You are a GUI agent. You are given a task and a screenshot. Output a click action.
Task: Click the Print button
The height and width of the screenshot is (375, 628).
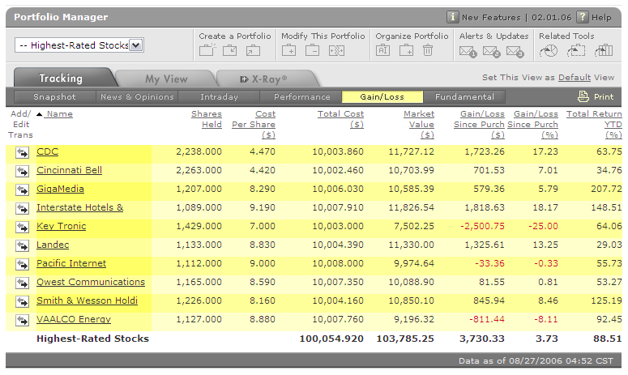[596, 97]
